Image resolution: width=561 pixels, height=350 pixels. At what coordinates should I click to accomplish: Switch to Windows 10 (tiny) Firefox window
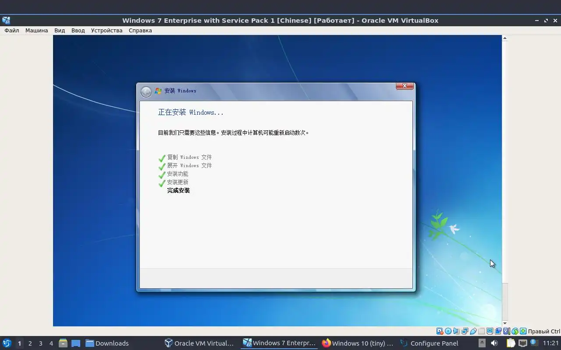358,343
